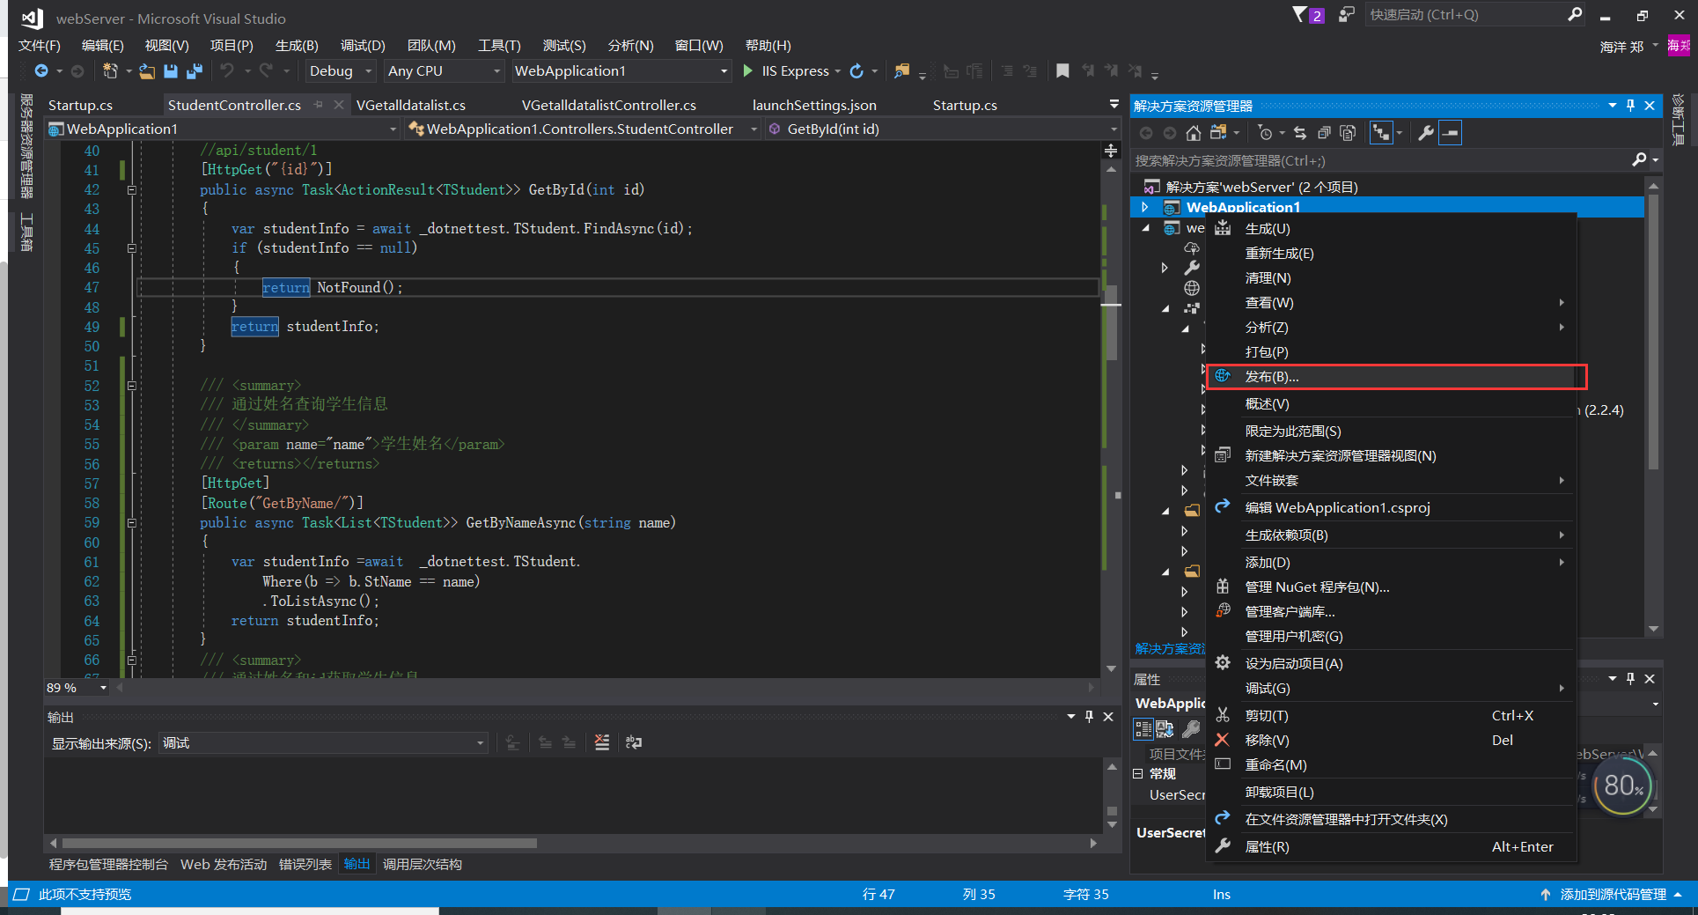
Task: Click Collapse All in Solution Explorer toolbar
Action: click(x=1324, y=133)
